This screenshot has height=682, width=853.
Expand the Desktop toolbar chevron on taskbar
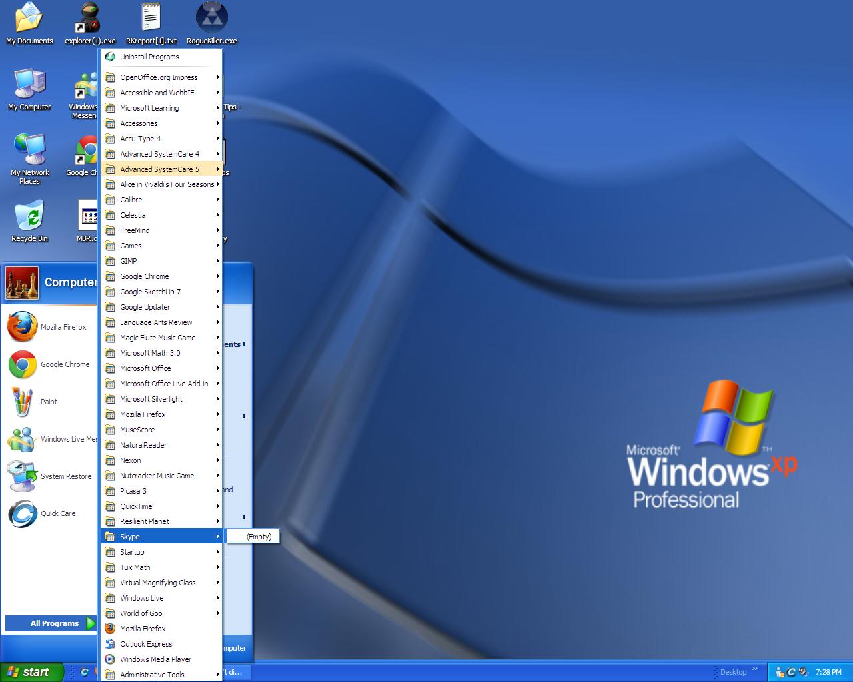pyautogui.click(x=755, y=669)
